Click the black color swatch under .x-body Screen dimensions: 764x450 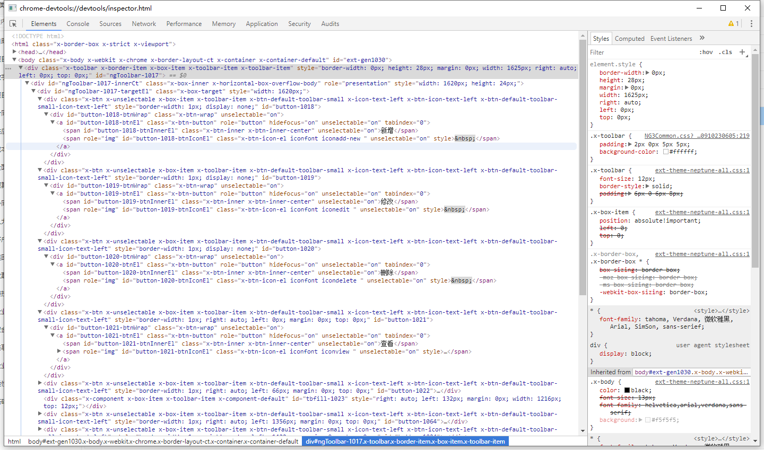[627, 391]
